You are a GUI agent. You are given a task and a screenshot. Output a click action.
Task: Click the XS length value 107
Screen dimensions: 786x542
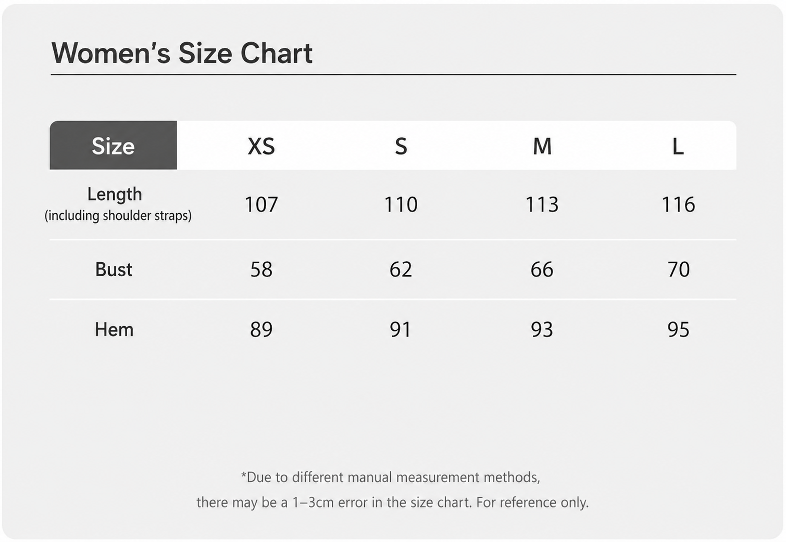pos(261,204)
